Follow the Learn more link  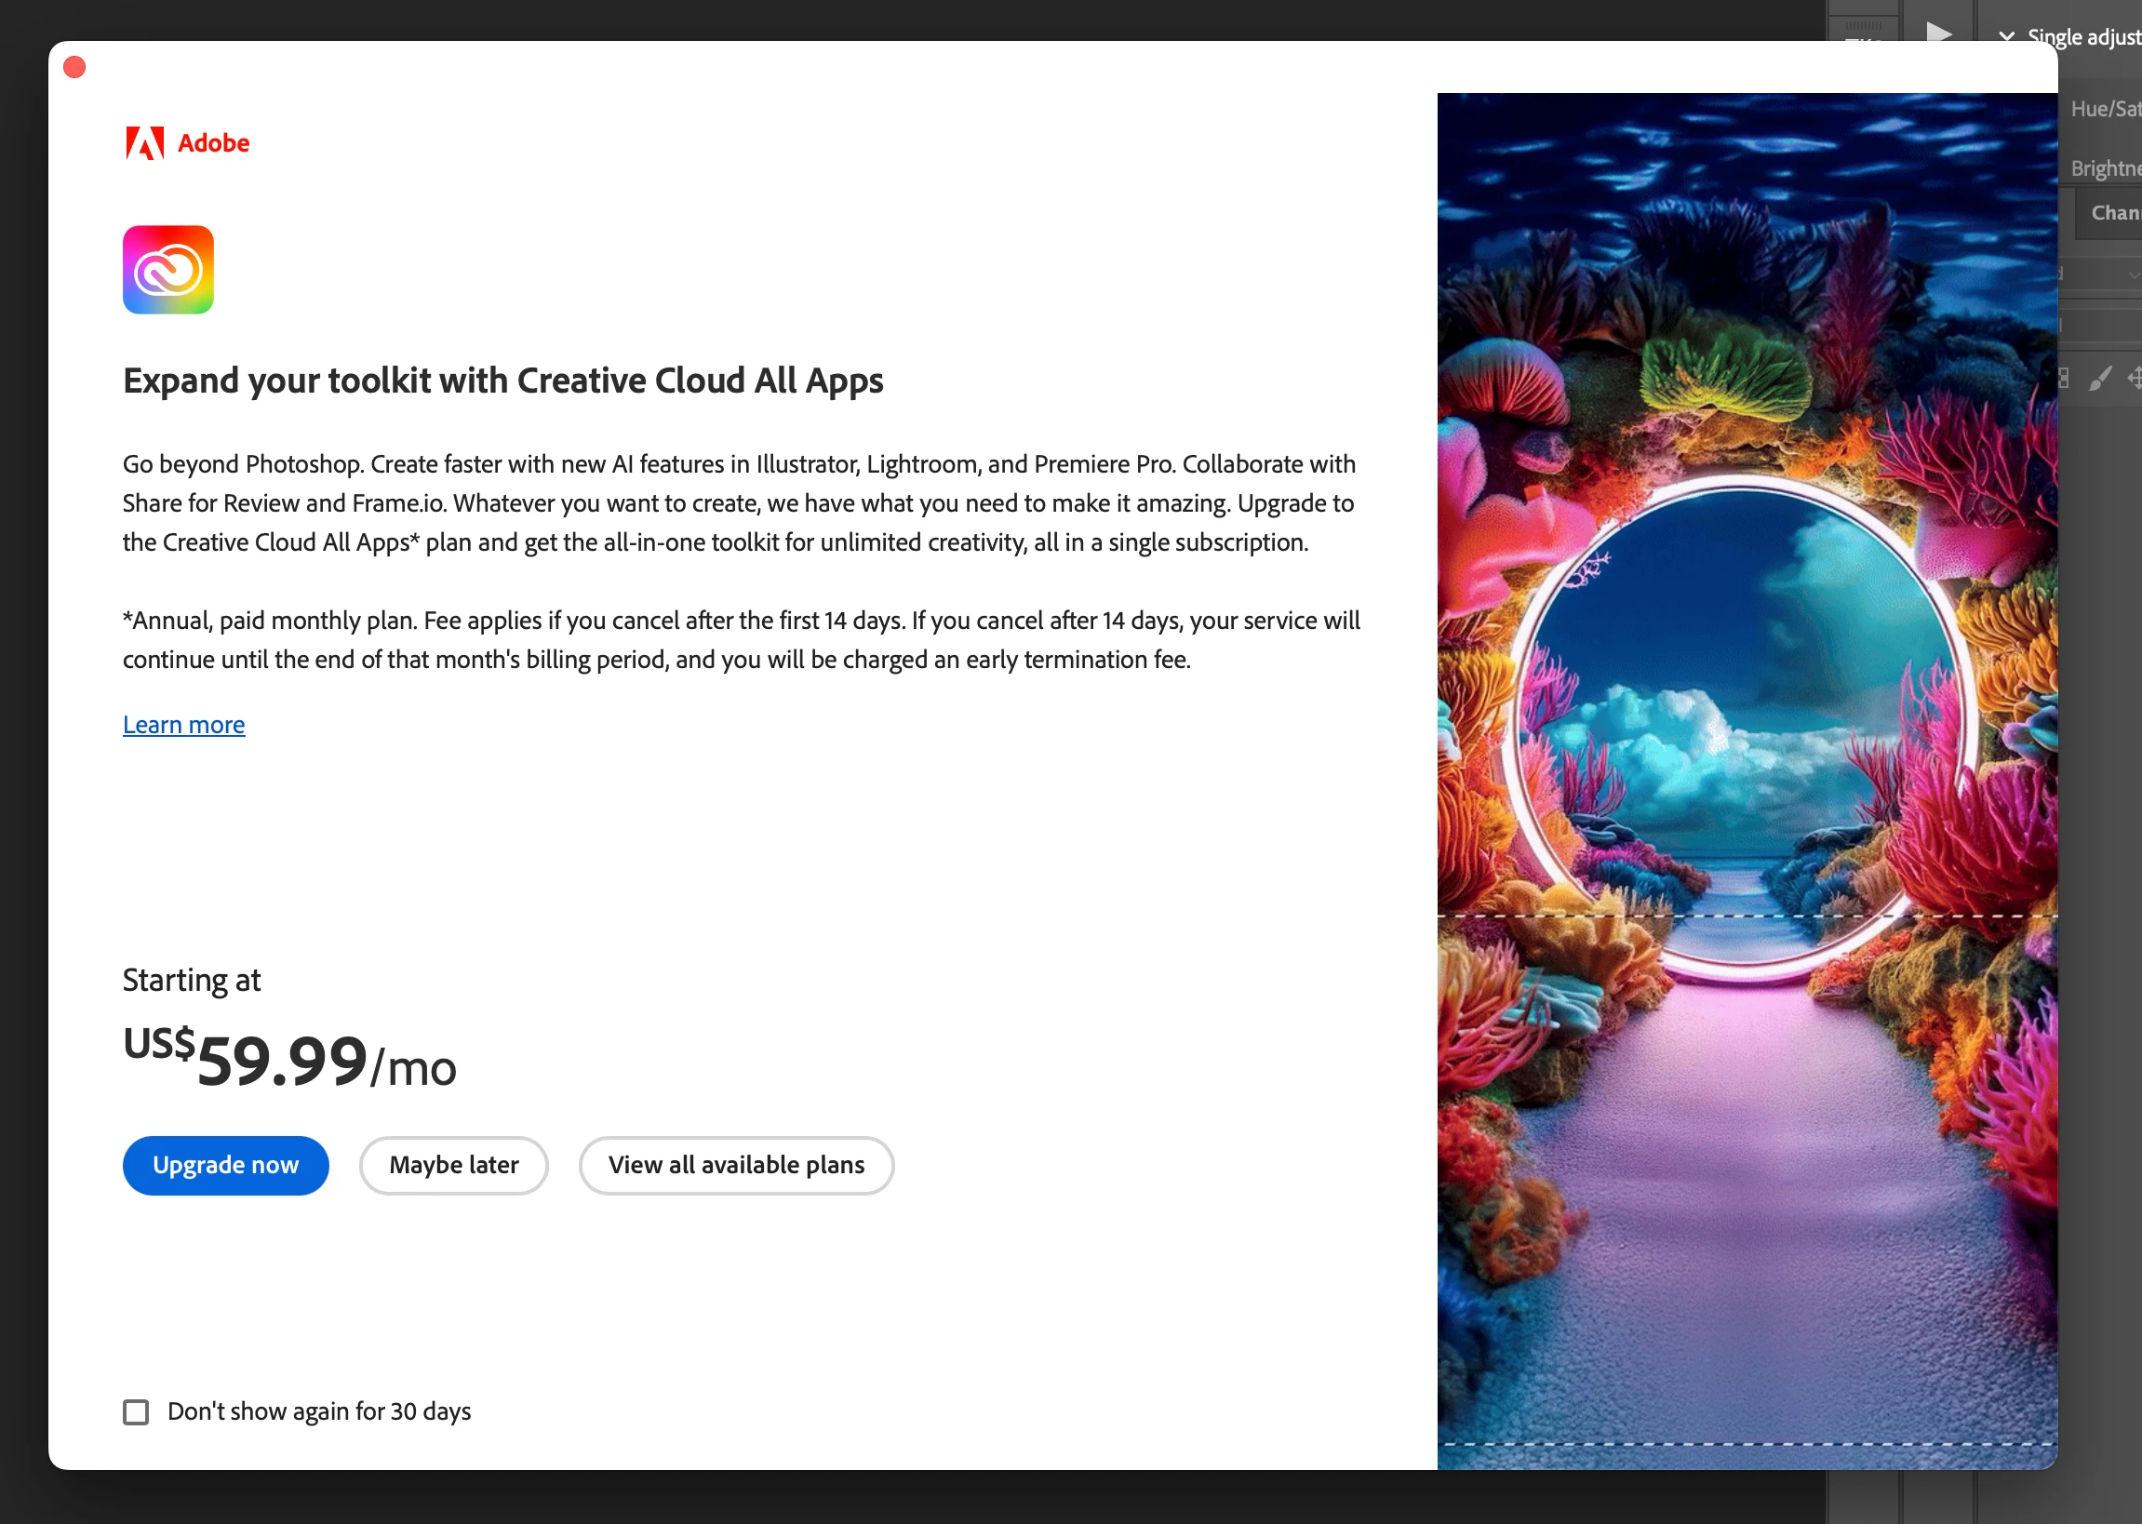coord(184,725)
